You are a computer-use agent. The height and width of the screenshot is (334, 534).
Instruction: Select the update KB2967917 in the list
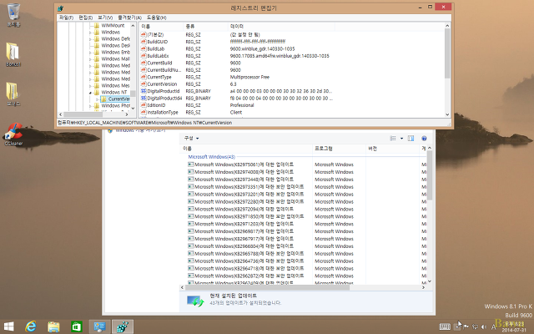[241, 239]
